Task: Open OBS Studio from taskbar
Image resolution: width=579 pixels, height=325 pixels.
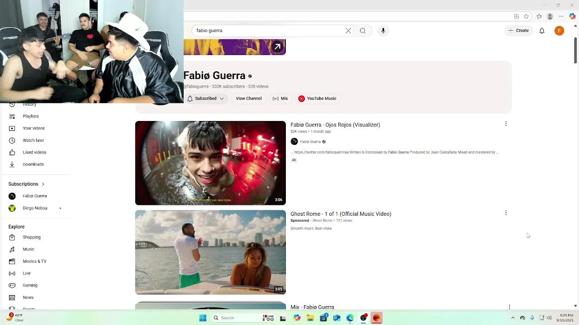Action: (x=363, y=318)
